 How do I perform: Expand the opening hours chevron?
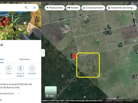tap(18, 94)
